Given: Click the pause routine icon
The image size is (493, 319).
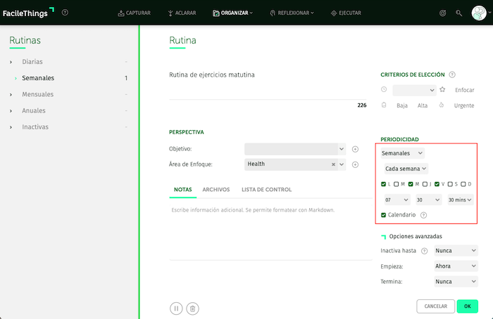Looking at the screenshot, I should click(x=176, y=308).
